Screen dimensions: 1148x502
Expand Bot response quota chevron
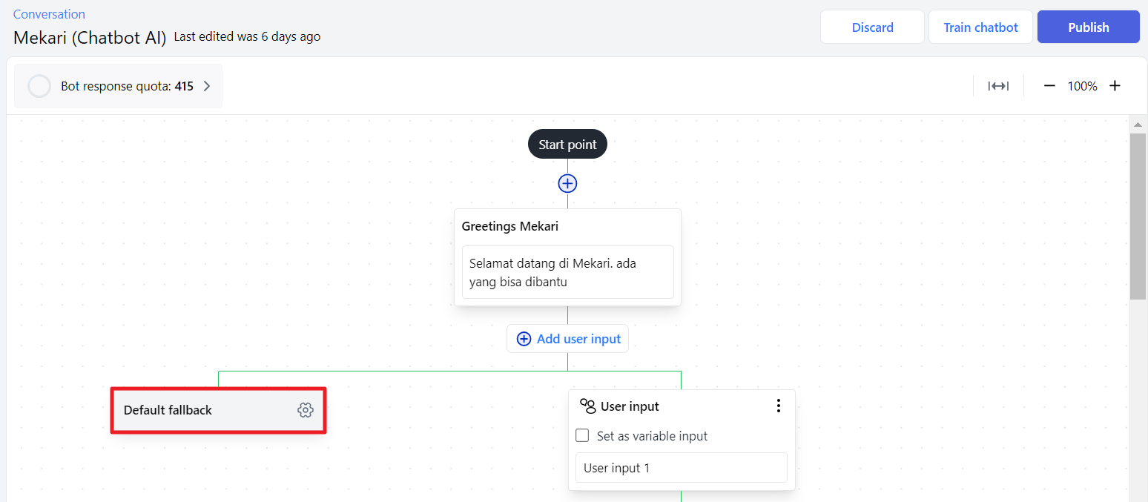[207, 86]
